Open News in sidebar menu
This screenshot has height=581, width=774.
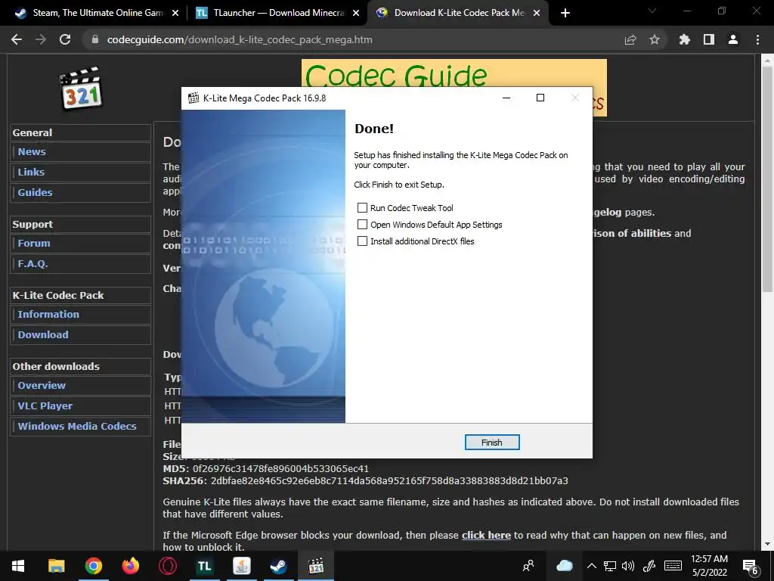tap(32, 151)
